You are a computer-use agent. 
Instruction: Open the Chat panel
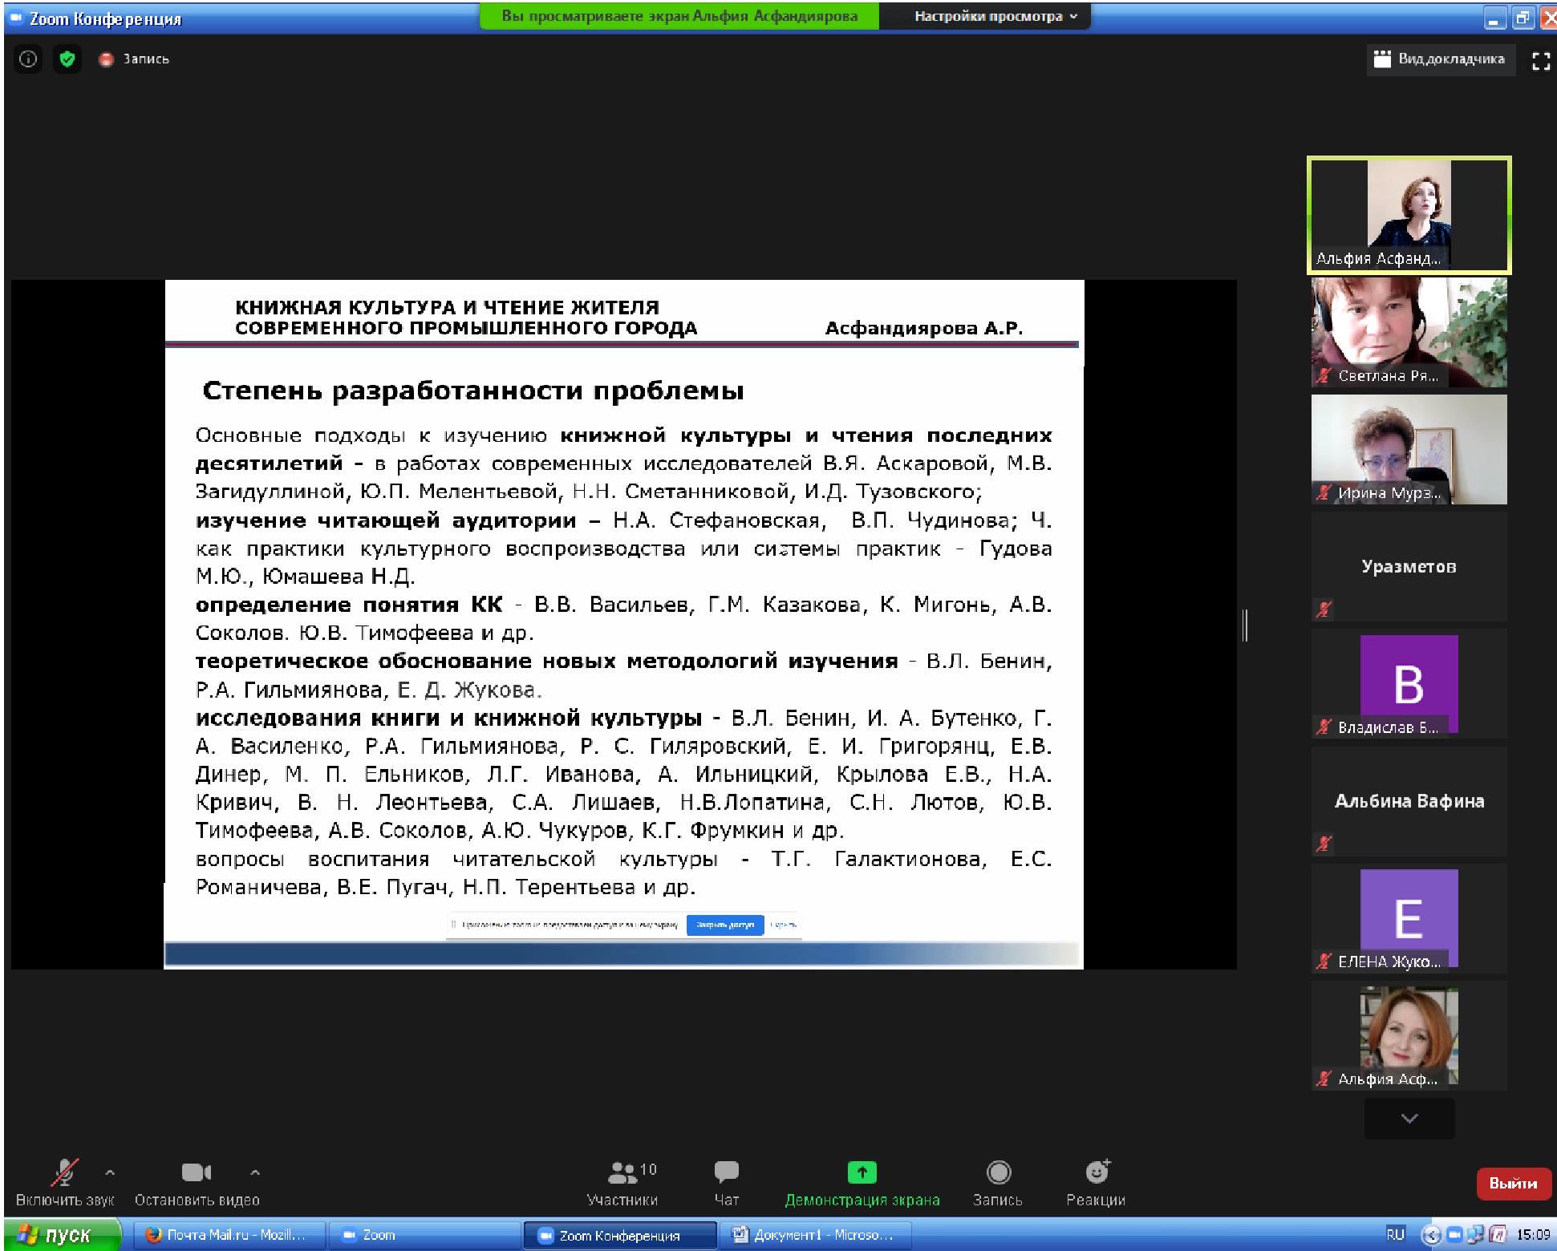pyautogui.click(x=726, y=1172)
